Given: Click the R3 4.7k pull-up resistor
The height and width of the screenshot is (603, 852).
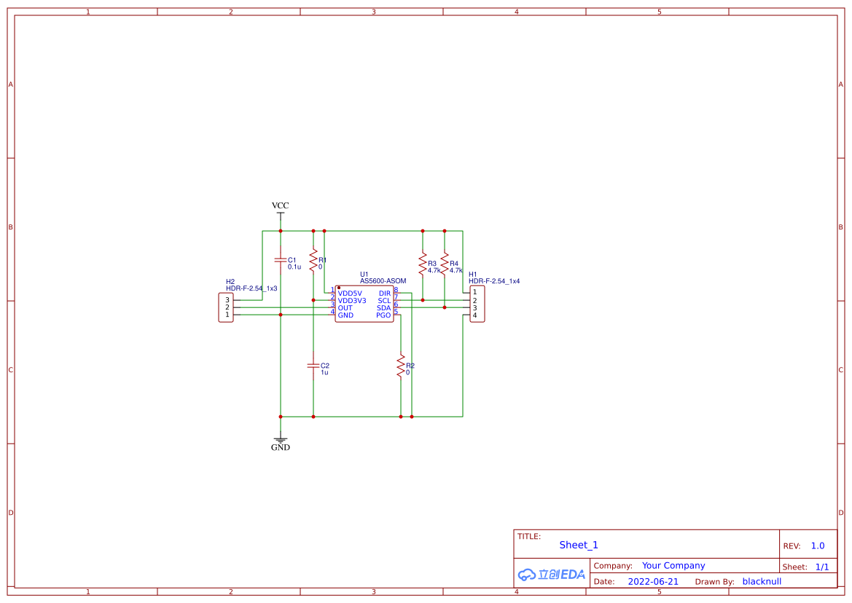Looking at the screenshot, I should tap(422, 264).
